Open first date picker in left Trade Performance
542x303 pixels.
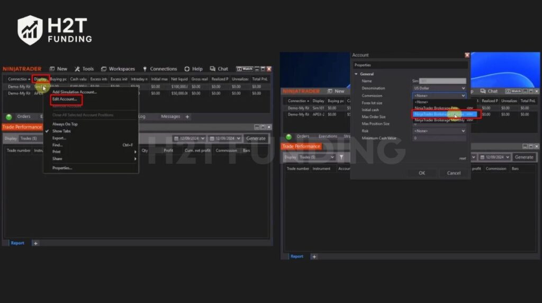[x=189, y=138]
